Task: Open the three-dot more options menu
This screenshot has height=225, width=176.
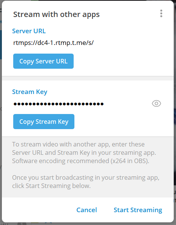Action: click(x=161, y=14)
